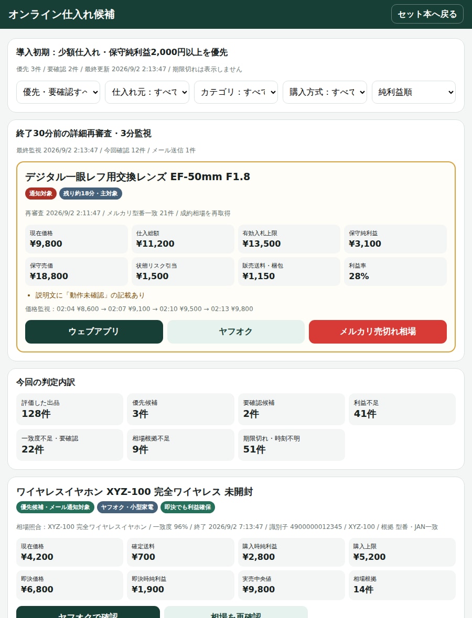Select the 状態リスク引当 ¥1,500 value
472x618 pixels.
click(183, 272)
